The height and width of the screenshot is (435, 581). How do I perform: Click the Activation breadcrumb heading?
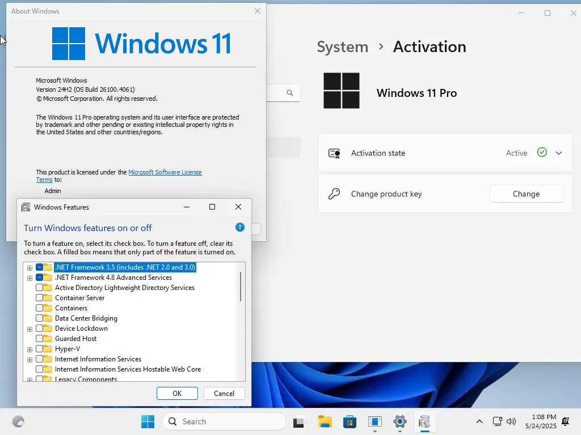[430, 47]
